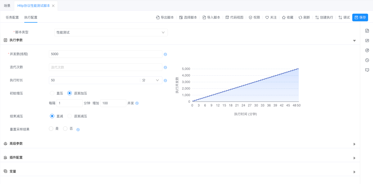Choose 是 for 重置采样结果
The height and width of the screenshot is (184, 373).
point(51,129)
